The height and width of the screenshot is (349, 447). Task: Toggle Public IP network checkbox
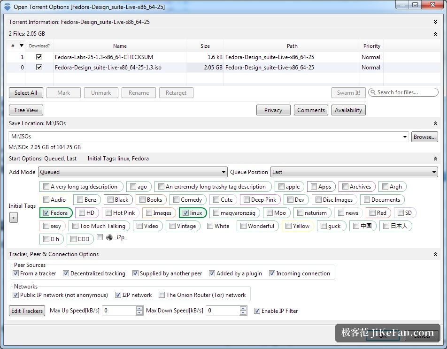click(15, 295)
